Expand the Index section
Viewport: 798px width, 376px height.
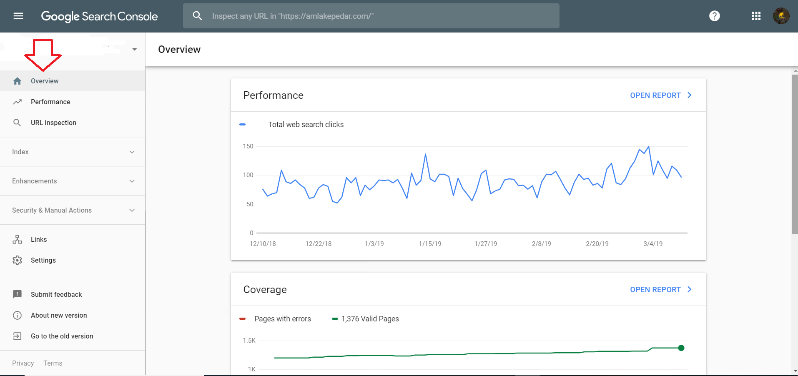tap(132, 152)
